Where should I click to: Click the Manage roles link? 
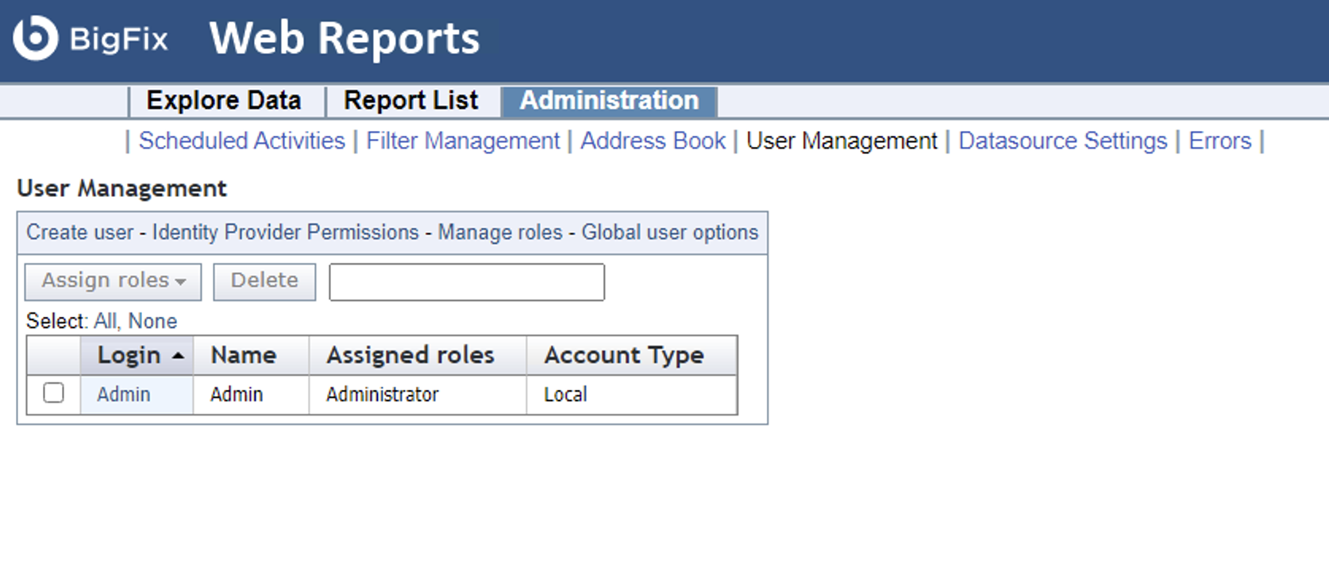(x=500, y=232)
